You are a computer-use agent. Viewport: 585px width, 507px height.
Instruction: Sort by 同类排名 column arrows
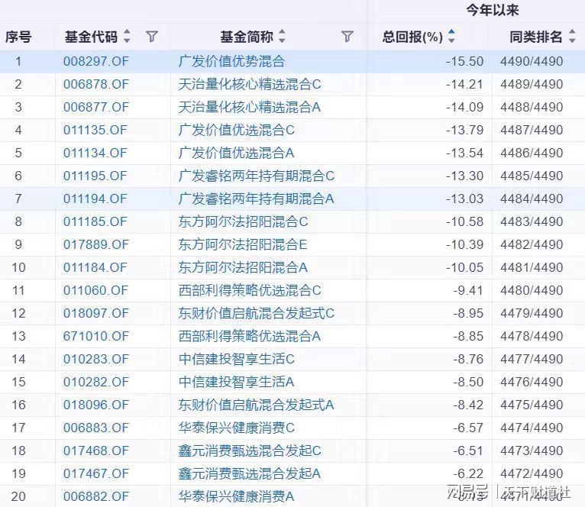pos(572,36)
